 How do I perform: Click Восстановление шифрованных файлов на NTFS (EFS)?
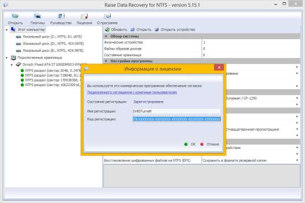point(147,161)
